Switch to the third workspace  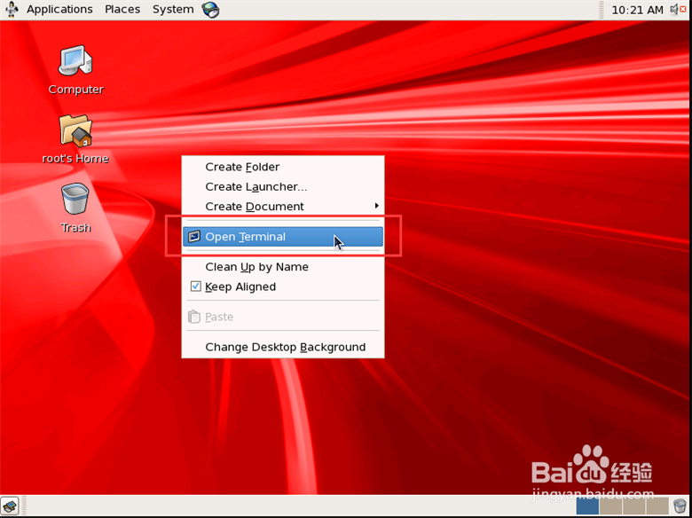click(634, 506)
